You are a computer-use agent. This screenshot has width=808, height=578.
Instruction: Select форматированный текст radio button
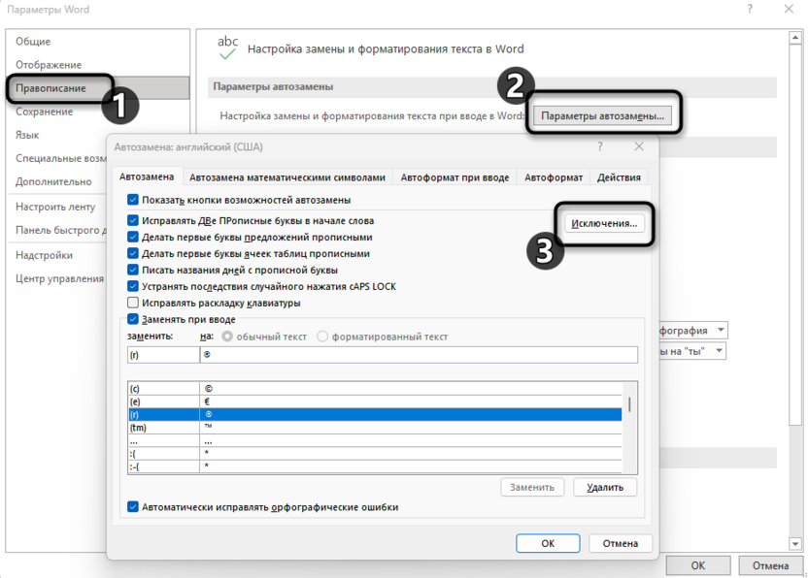[x=322, y=337]
